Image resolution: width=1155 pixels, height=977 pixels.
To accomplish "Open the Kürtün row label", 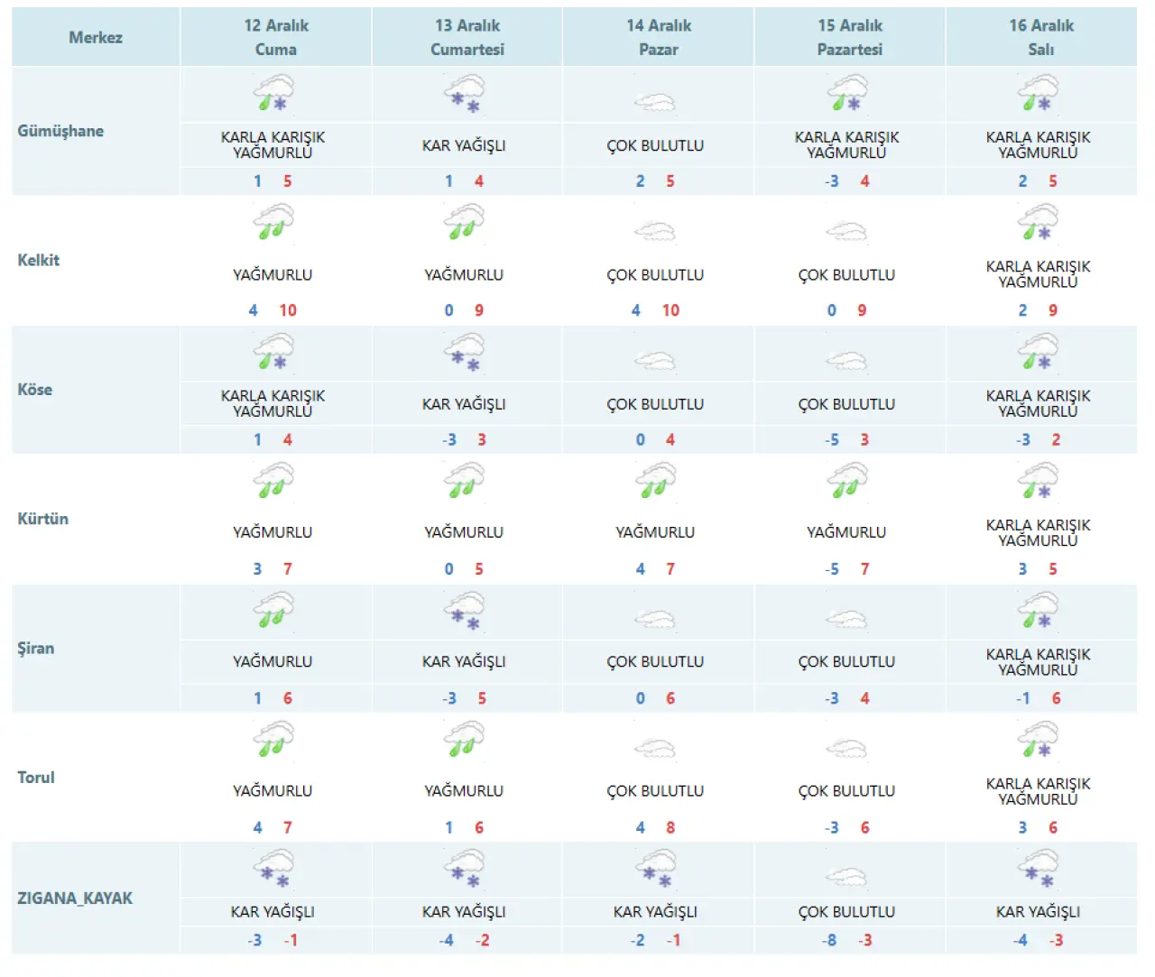I will (x=43, y=519).
